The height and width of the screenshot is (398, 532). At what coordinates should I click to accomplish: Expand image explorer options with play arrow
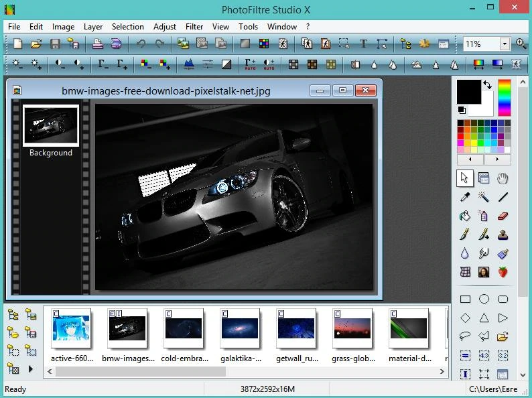(x=31, y=369)
